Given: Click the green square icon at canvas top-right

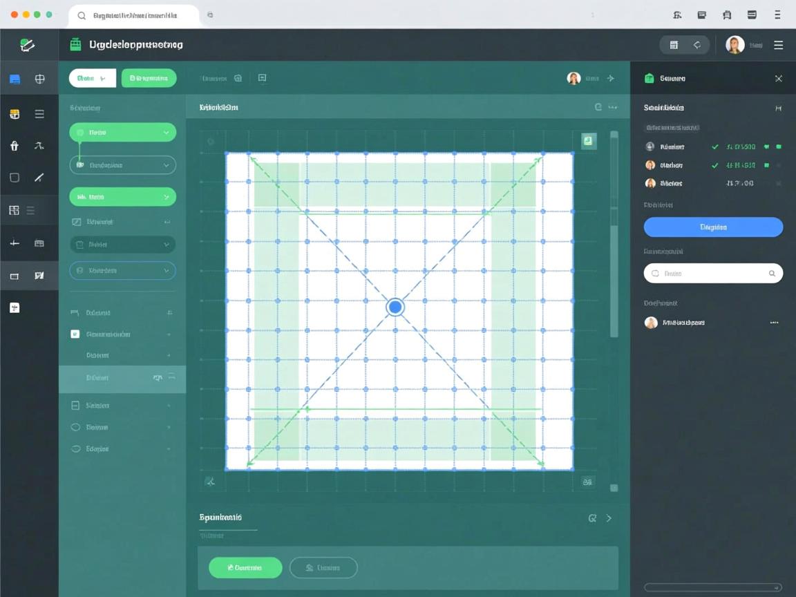Looking at the screenshot, I should 588,141.
